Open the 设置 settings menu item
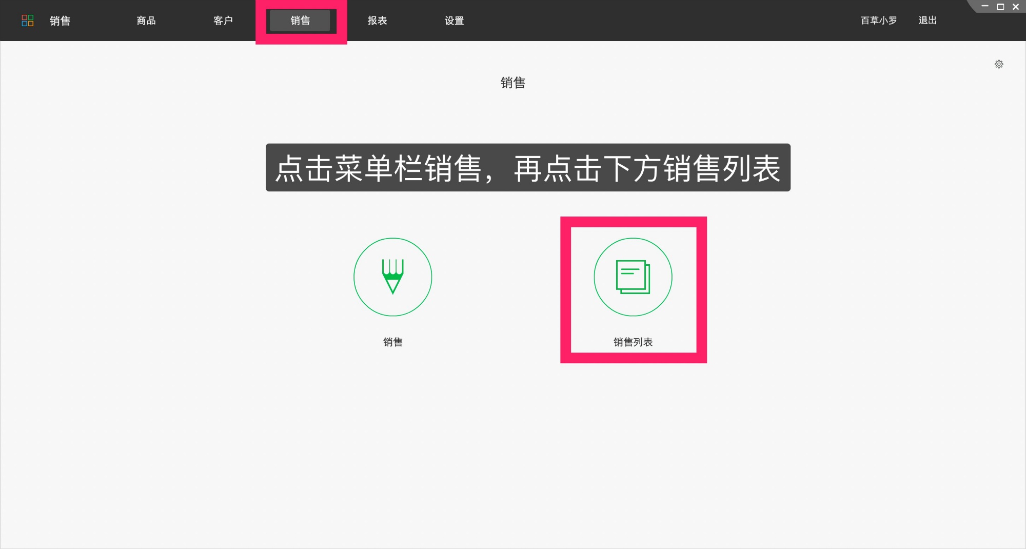This screenshot has width=1026, height=549. 454,21
